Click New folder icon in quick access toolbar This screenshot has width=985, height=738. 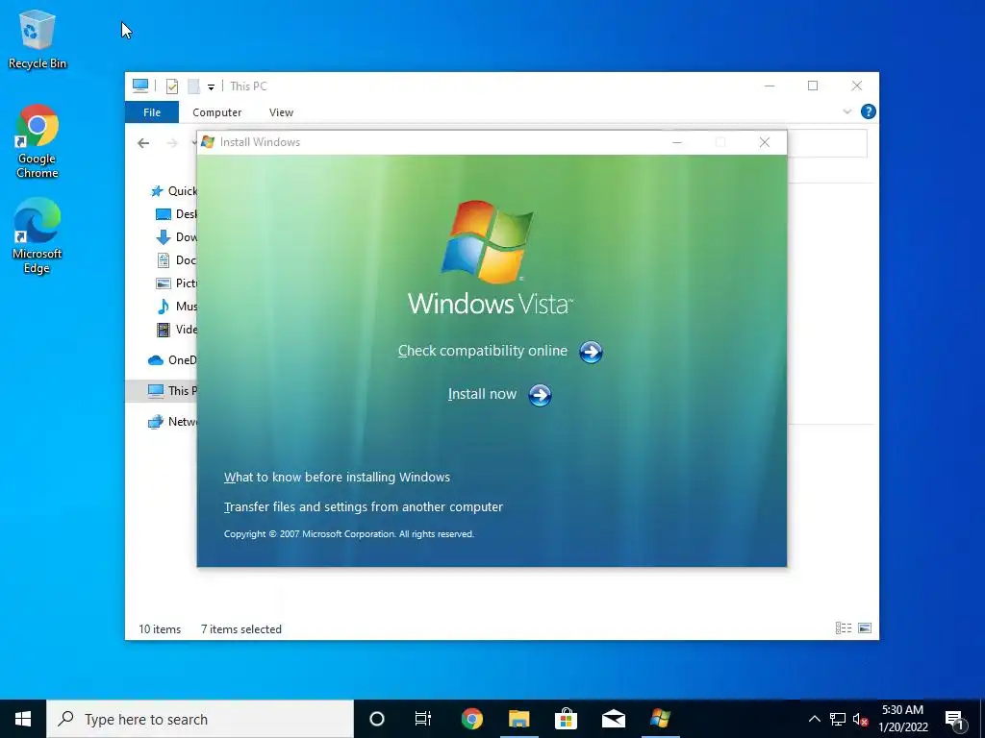[x=193, y=86]
